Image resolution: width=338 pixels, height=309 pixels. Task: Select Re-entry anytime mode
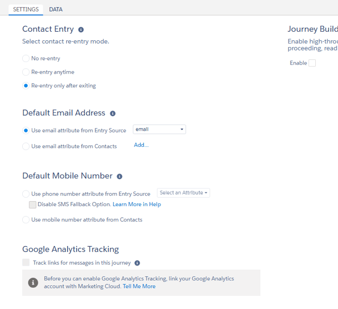[x=26, y=72]
